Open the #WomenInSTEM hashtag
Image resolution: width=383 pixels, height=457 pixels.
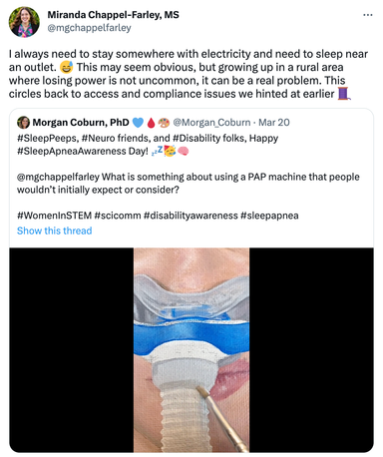click(54, 216)
